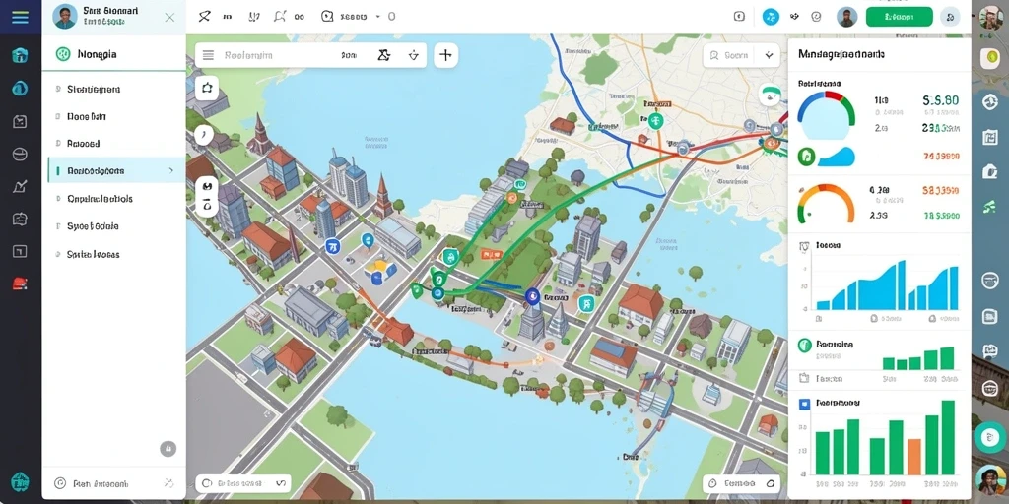The image size is (1009, 504).
Task: Click the blue circular icon in the top bar
Action: (771, 17)
